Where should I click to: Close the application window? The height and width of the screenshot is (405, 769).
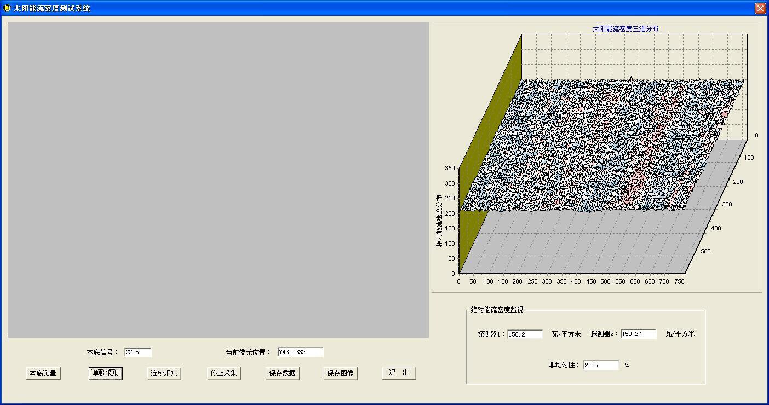tap(761, 8)
